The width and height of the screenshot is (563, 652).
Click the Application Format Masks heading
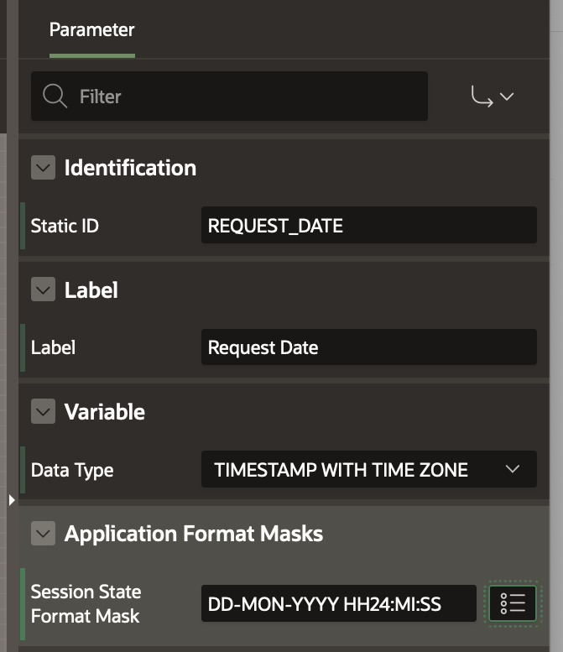(x=193, y=534)
